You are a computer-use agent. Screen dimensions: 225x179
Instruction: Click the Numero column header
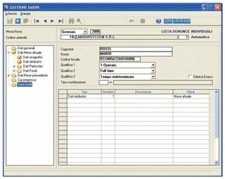[x=108, y=92]
